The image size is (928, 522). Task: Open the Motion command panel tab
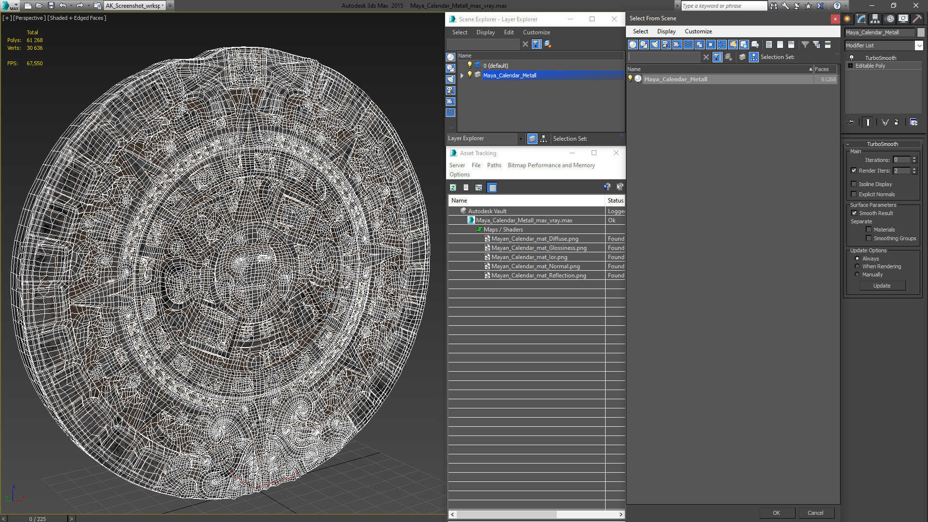pos(890,19)
